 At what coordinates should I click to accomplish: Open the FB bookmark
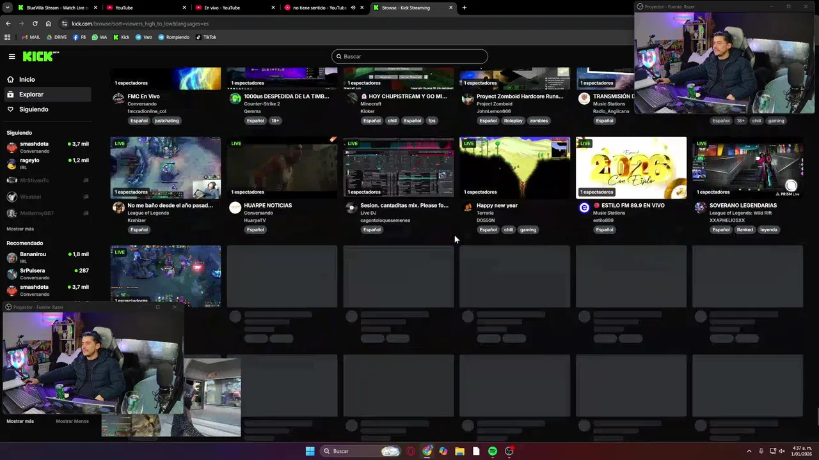point(79,37)
